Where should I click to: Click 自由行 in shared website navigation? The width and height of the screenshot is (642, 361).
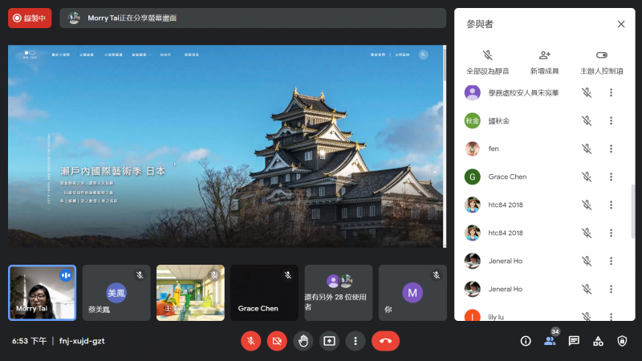[x=165, y=55]
